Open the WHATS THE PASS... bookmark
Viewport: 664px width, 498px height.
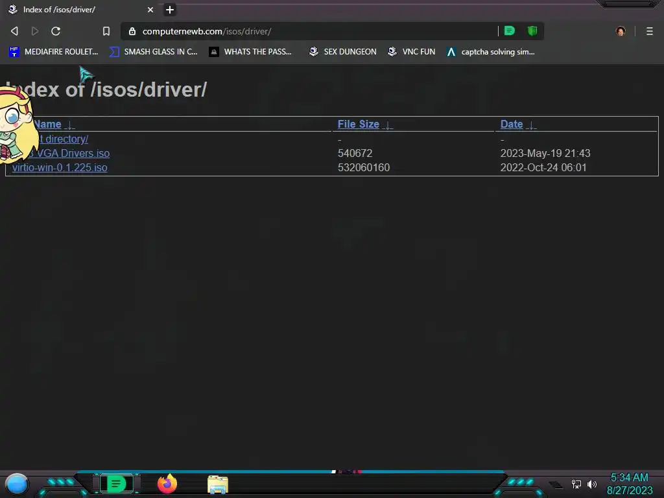click(x=250, y=52)
